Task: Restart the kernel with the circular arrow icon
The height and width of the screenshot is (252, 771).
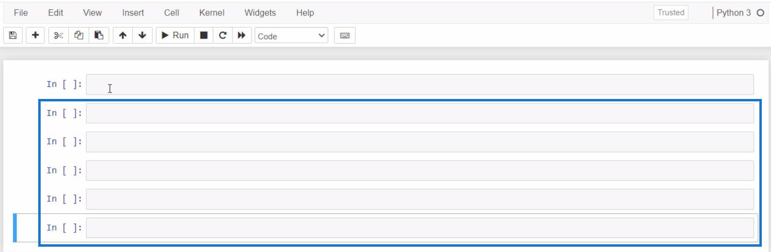Action: pyautogui.click(x=223, y=35)
